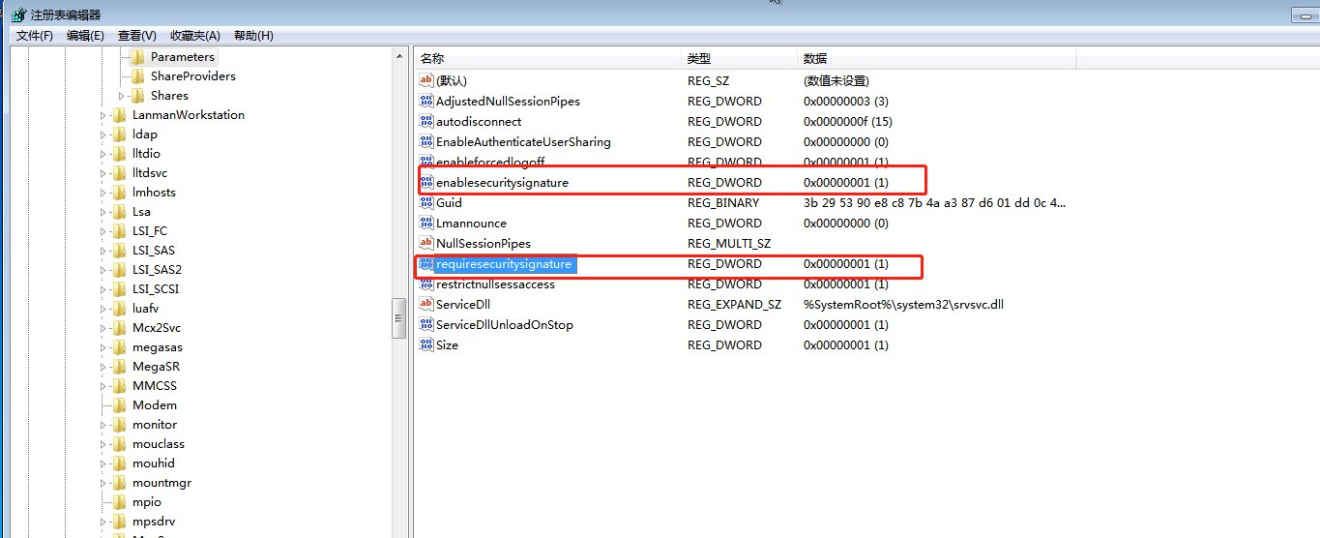Image resolution: width=1320 pixels, height=538 pixels.
Task: Expand the luafv tree node
Action: point(104,309)
